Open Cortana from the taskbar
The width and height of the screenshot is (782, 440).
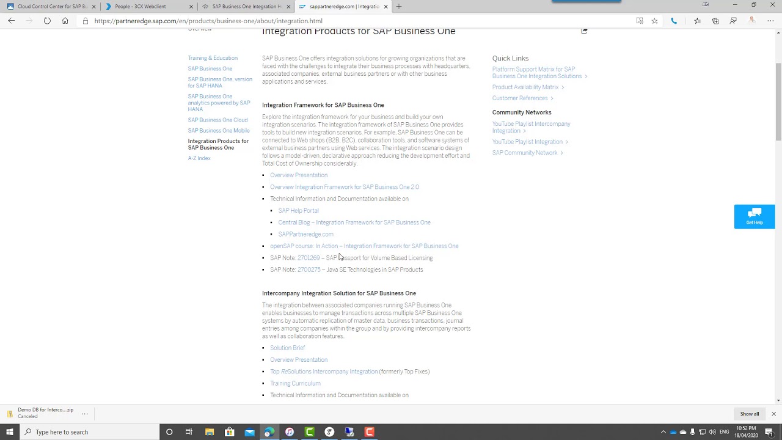(169, 432)
